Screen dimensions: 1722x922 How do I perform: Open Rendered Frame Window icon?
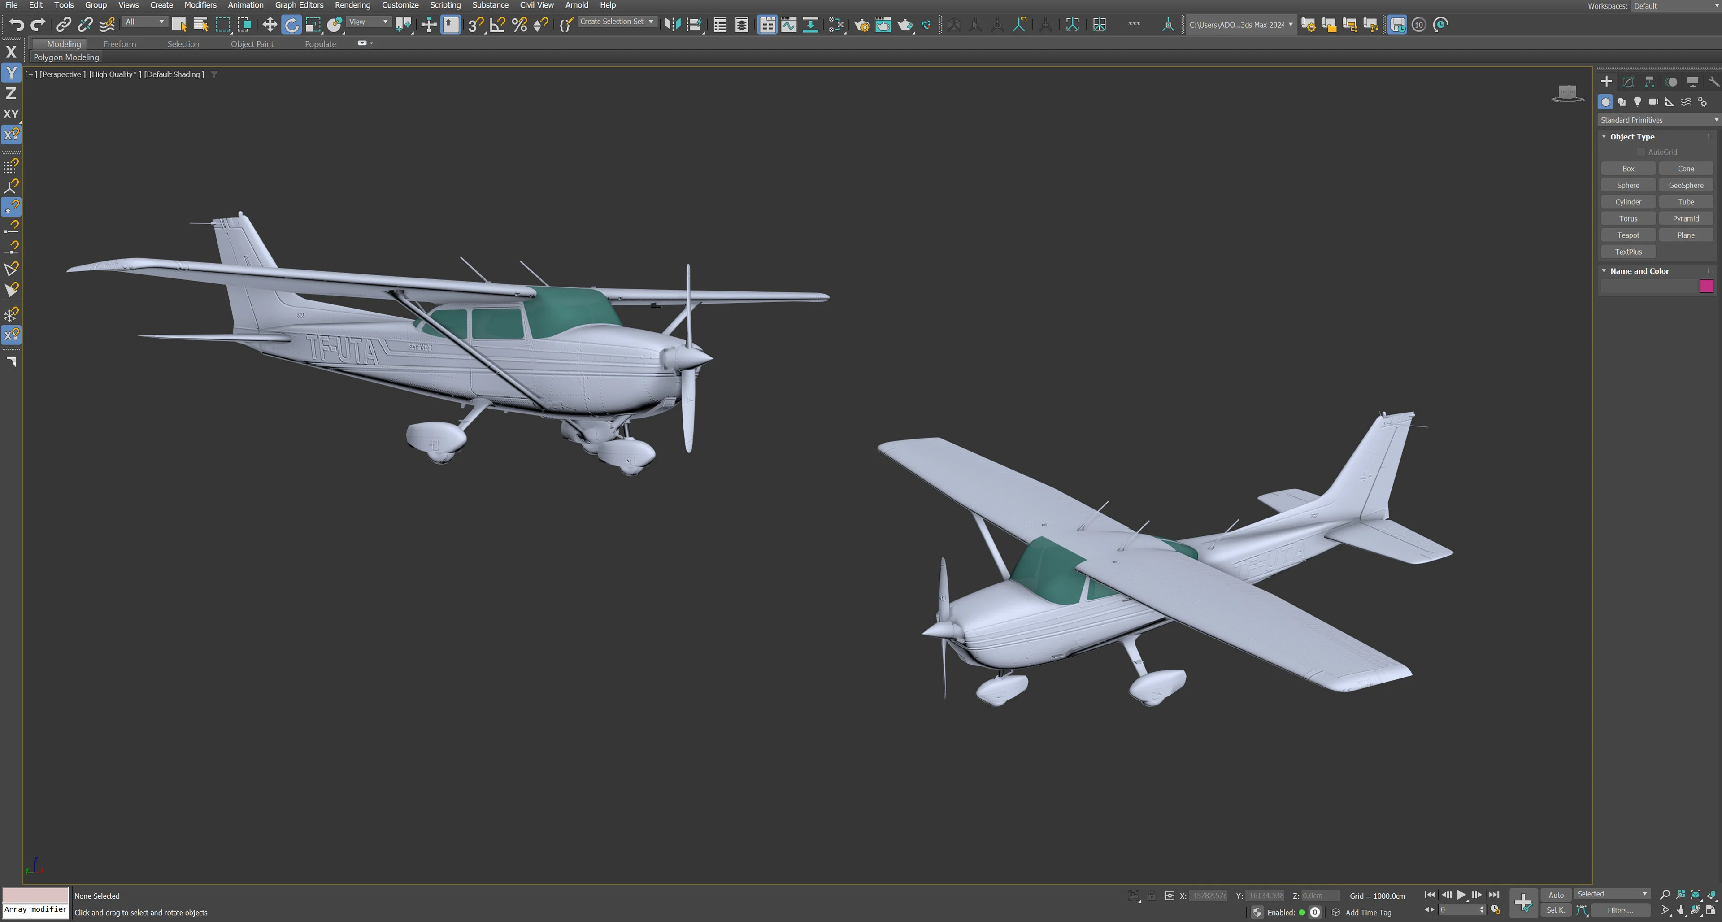[x=883, y=25]
